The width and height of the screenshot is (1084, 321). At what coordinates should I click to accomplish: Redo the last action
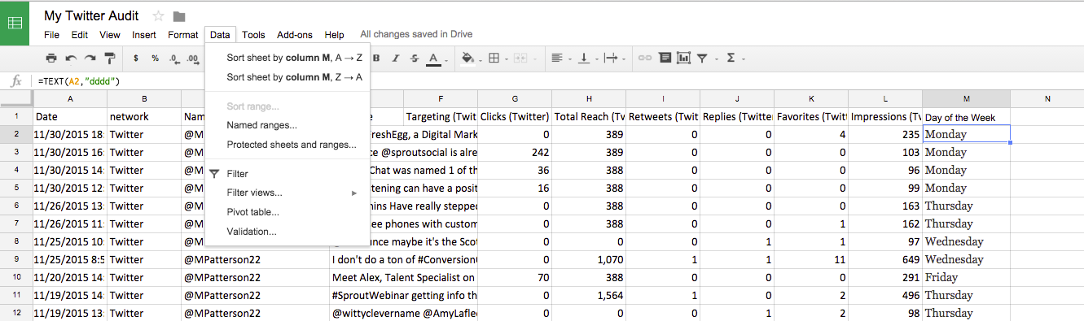90,59
